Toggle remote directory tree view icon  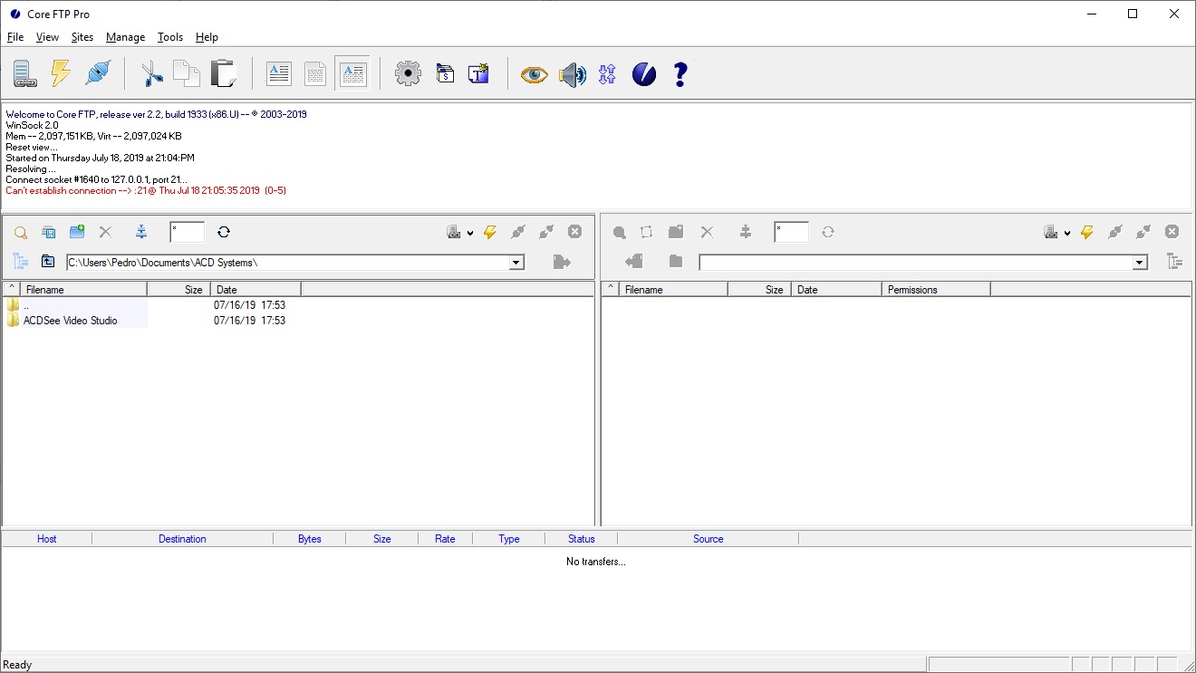1174,261
